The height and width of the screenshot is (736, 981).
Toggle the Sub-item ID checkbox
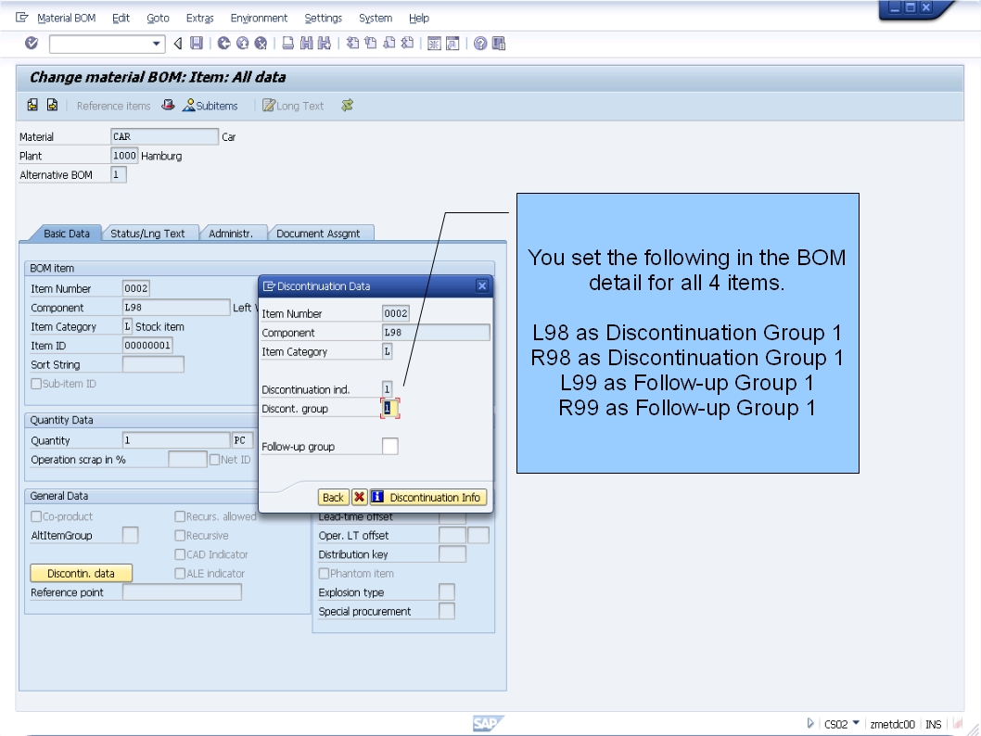pos(36,384)
